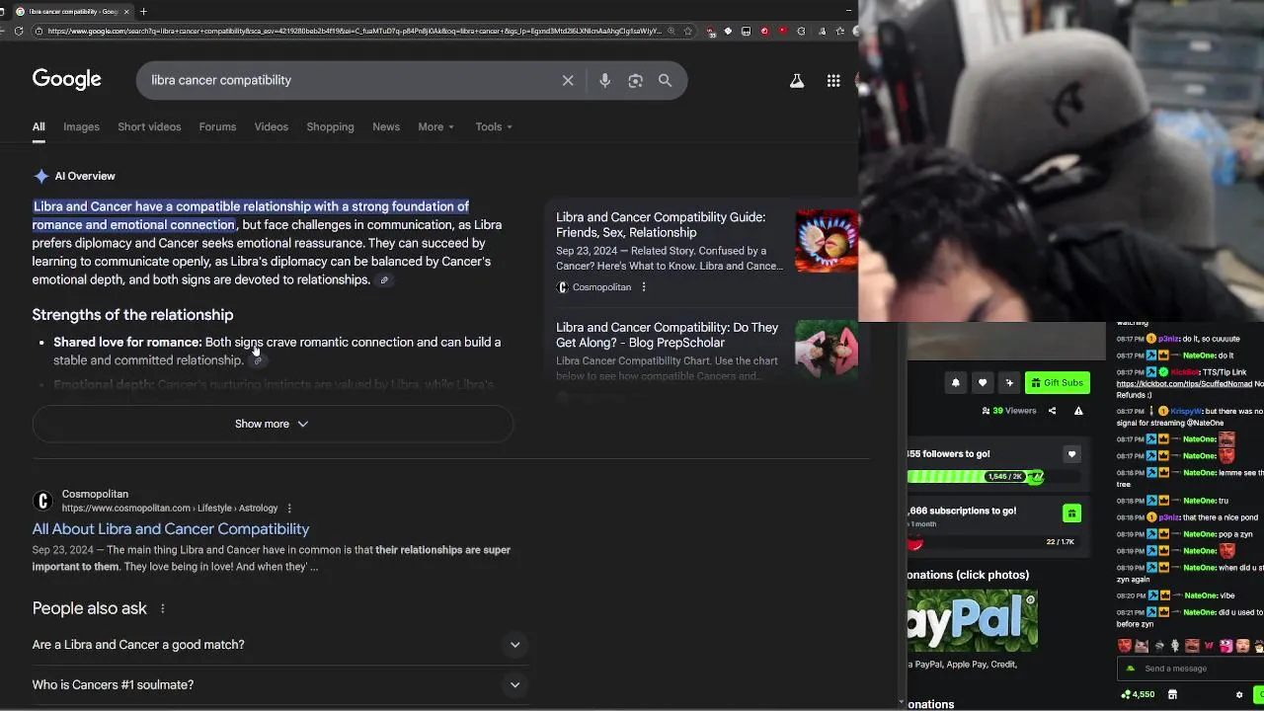Click heart icon on followers goal
Viewport: 1264px width, 711px height.
pyautogui.click(x=1071, y=454)
